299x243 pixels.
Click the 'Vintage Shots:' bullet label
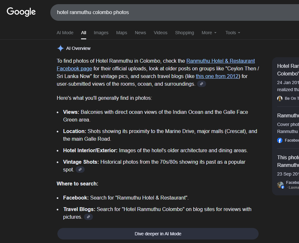pyautogui.click(x=81, y=162)
